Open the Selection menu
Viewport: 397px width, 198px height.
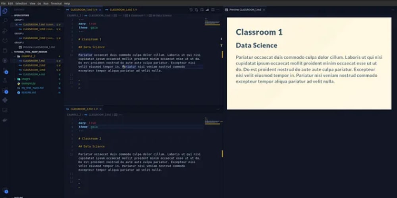coord(21,4)
